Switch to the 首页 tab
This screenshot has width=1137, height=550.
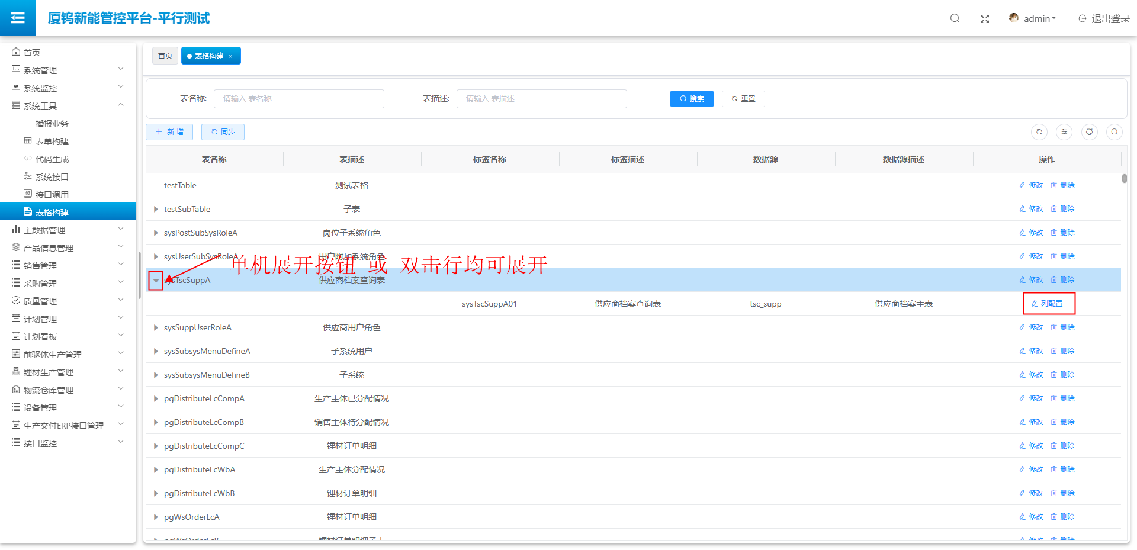(165, 56)
